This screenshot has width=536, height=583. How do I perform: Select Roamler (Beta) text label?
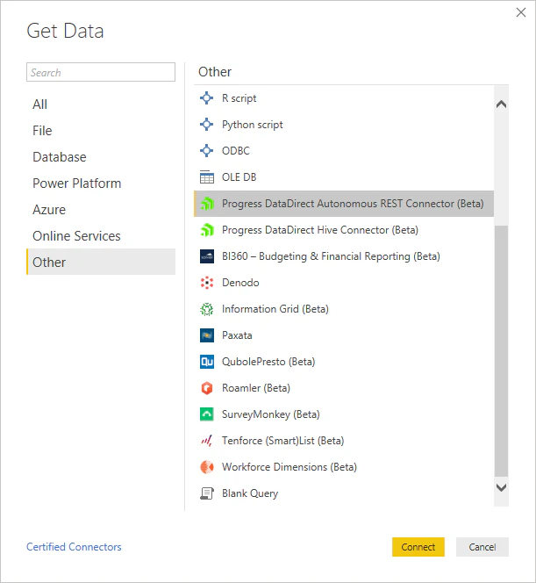coord(256,388)
